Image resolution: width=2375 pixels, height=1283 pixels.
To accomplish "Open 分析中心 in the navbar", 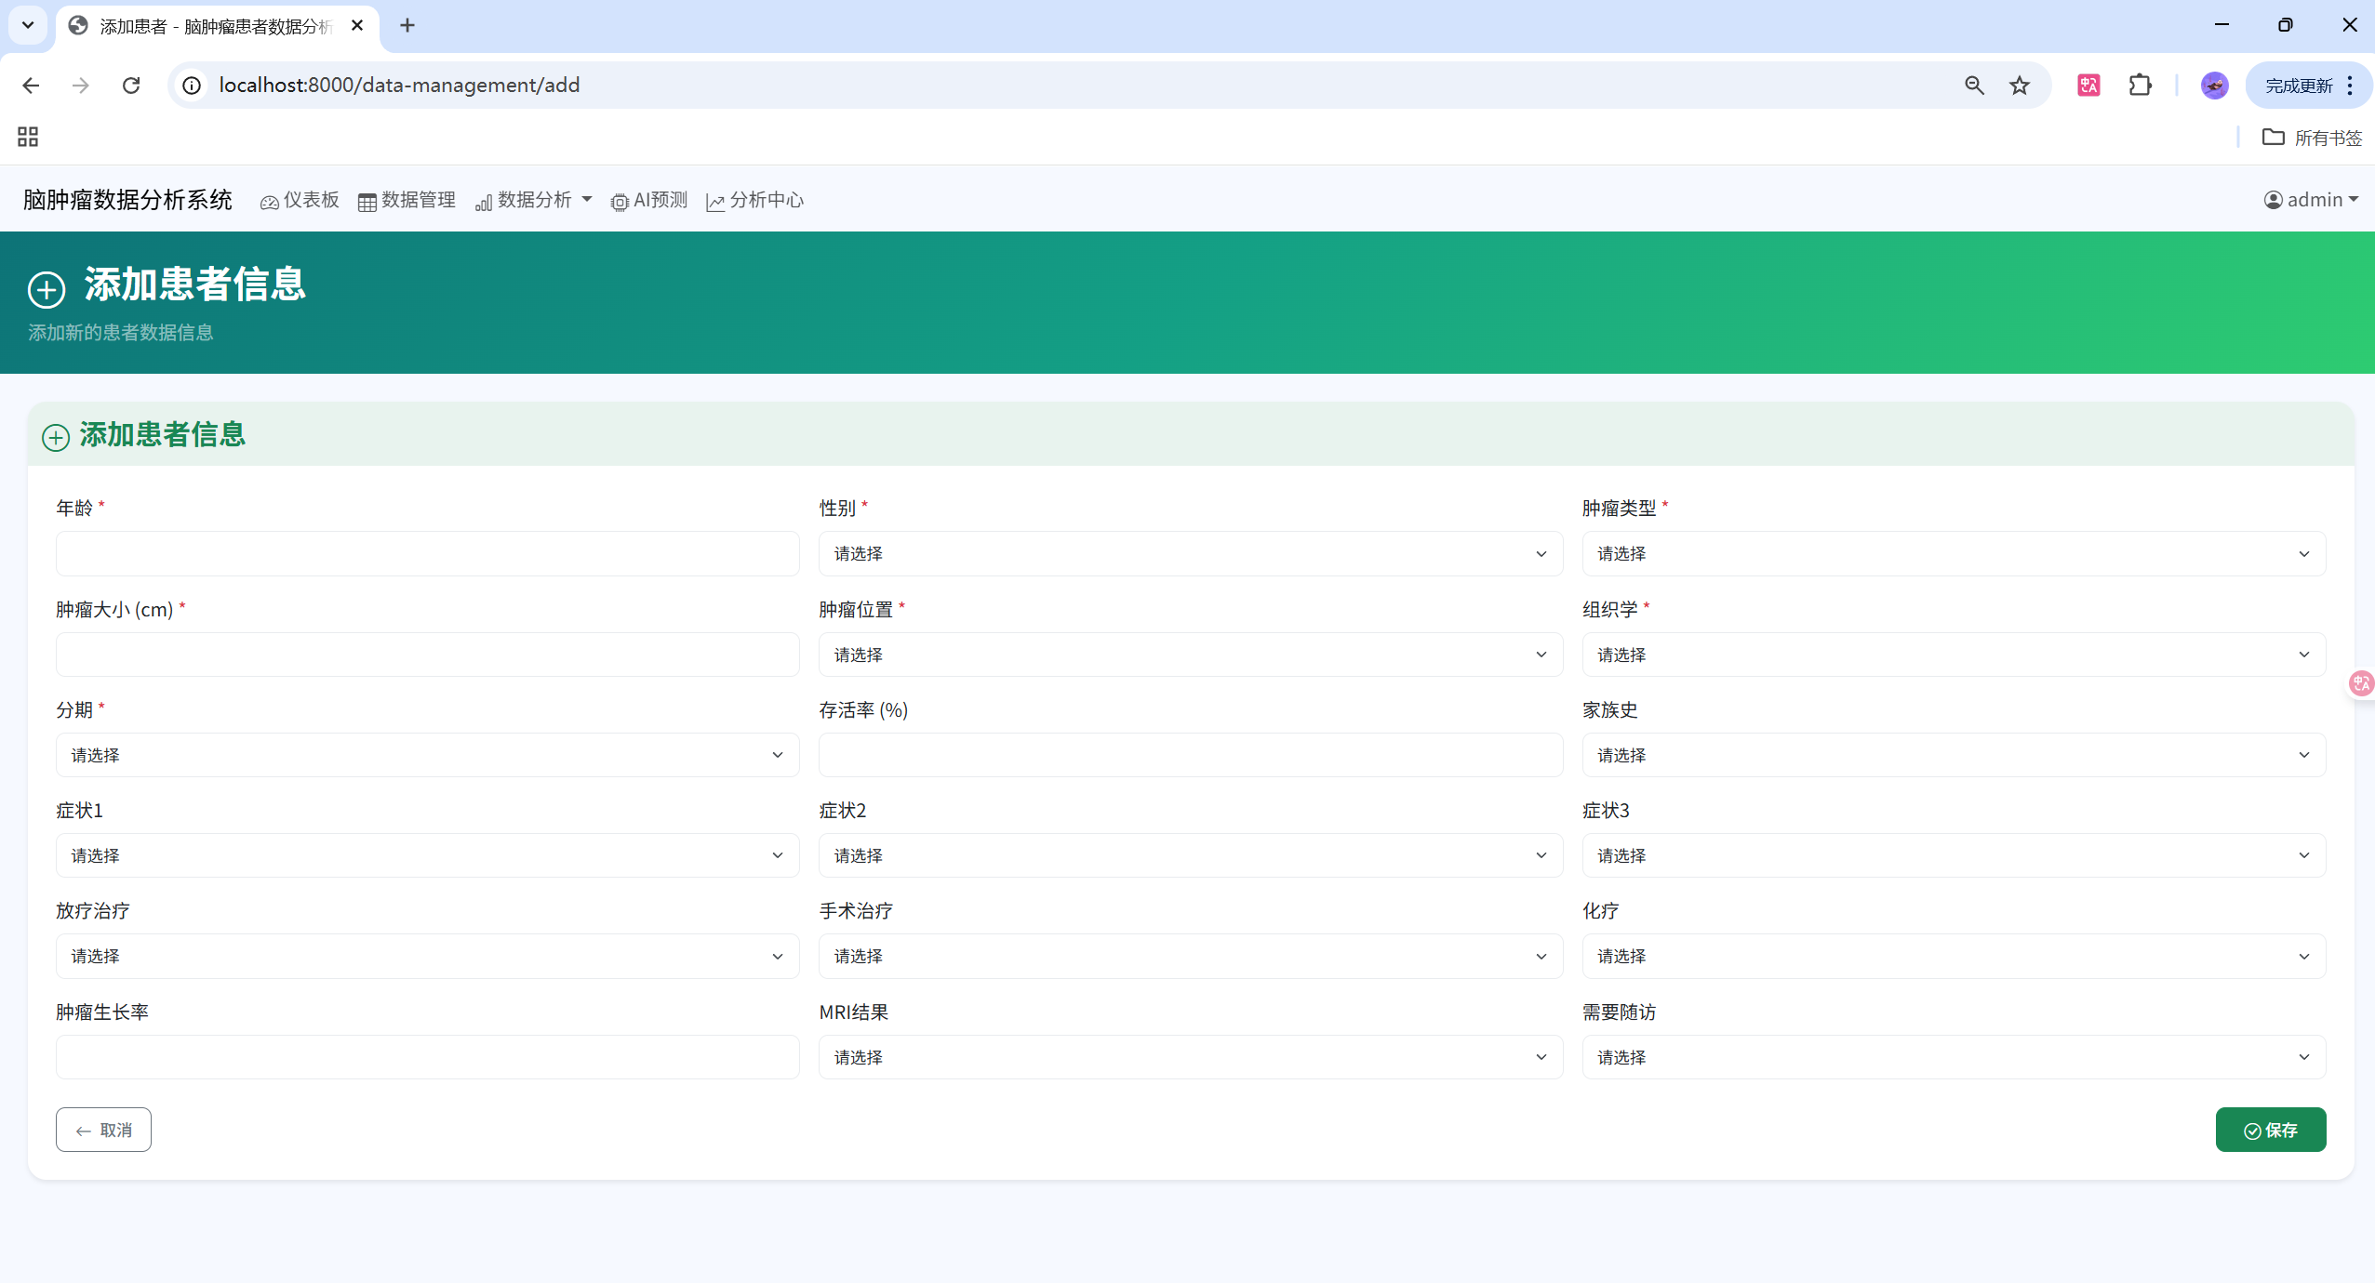I will pos(754,200).
